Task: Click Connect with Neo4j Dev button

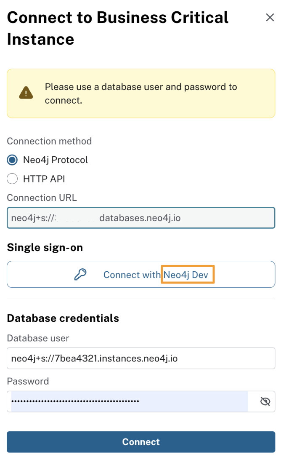Action: click(x=141, y=274)
